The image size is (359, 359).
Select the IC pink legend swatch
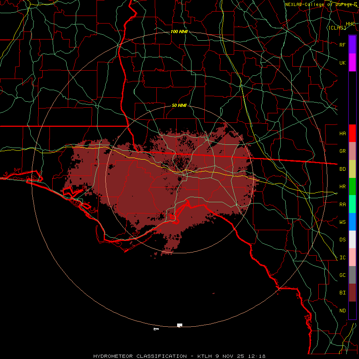click(352, 257)
